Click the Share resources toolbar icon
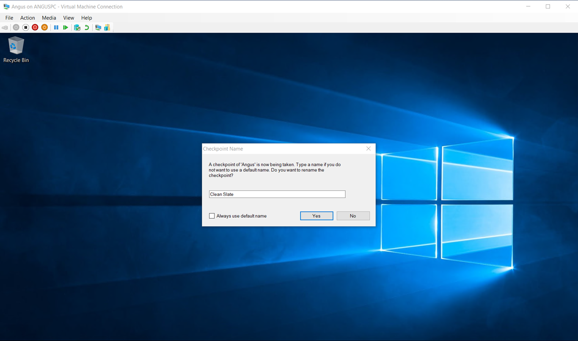Screen dimensions: 578x341 pos(107,27)
